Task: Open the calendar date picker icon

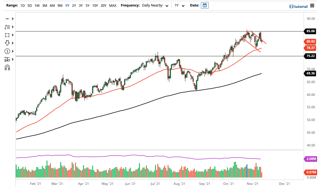Action: pyautogui.click(x=204, y=5)
